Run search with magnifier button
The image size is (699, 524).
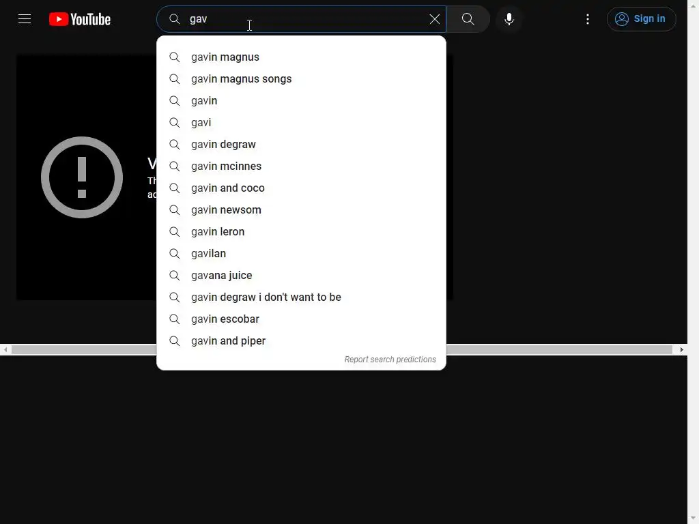tap(468, 19)
